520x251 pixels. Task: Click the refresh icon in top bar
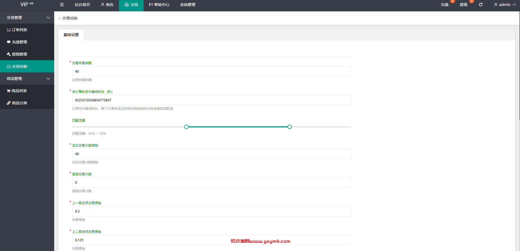click(x=481, y=5)
